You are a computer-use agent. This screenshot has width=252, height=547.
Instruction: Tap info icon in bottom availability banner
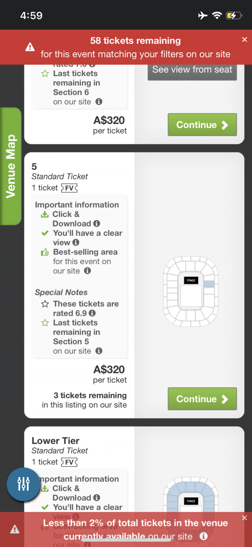(204, 536)
